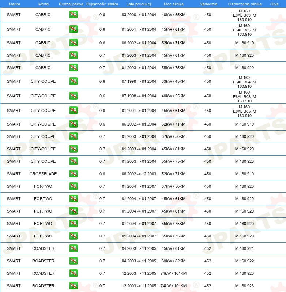The image size is (286, 292).
Task: Click the M 160.922 engine code cell
Action: [x=244, y=261]
